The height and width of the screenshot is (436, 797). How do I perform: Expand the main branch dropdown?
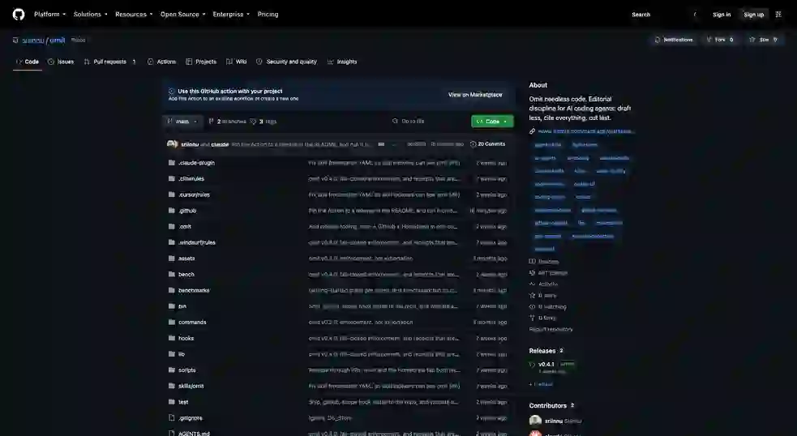(182, 122)
